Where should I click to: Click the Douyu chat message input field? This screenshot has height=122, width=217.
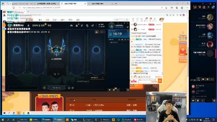coord(147,81)
